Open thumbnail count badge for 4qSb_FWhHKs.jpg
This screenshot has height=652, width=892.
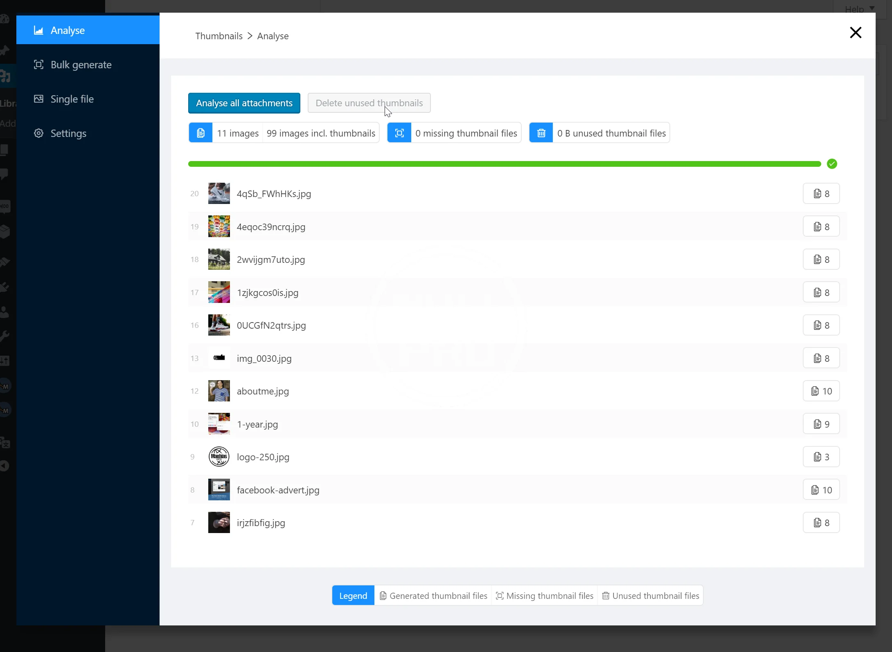(821, 194)
